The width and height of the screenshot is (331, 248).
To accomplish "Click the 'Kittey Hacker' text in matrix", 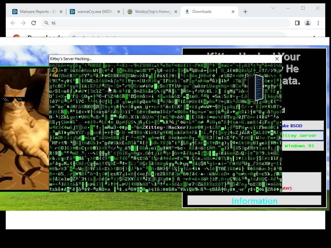I will tap(165, 127).
